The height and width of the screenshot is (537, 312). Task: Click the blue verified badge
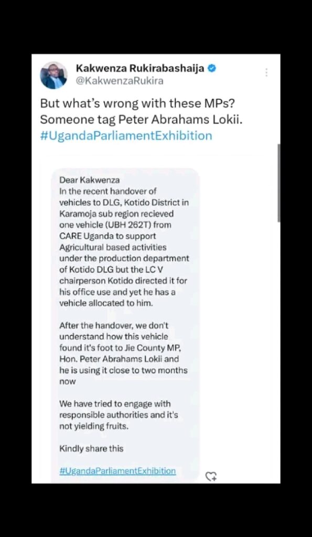[212, 69]
